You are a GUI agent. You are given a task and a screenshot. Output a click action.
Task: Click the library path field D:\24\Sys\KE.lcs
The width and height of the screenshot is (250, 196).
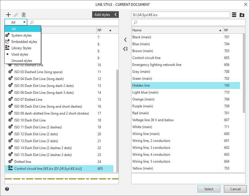tap(180, 15)
